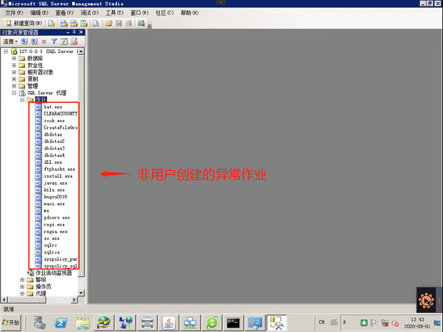Click the Stop square icon in Object Explorer
The width and height of the screenshot is (443, 332).
44,42
